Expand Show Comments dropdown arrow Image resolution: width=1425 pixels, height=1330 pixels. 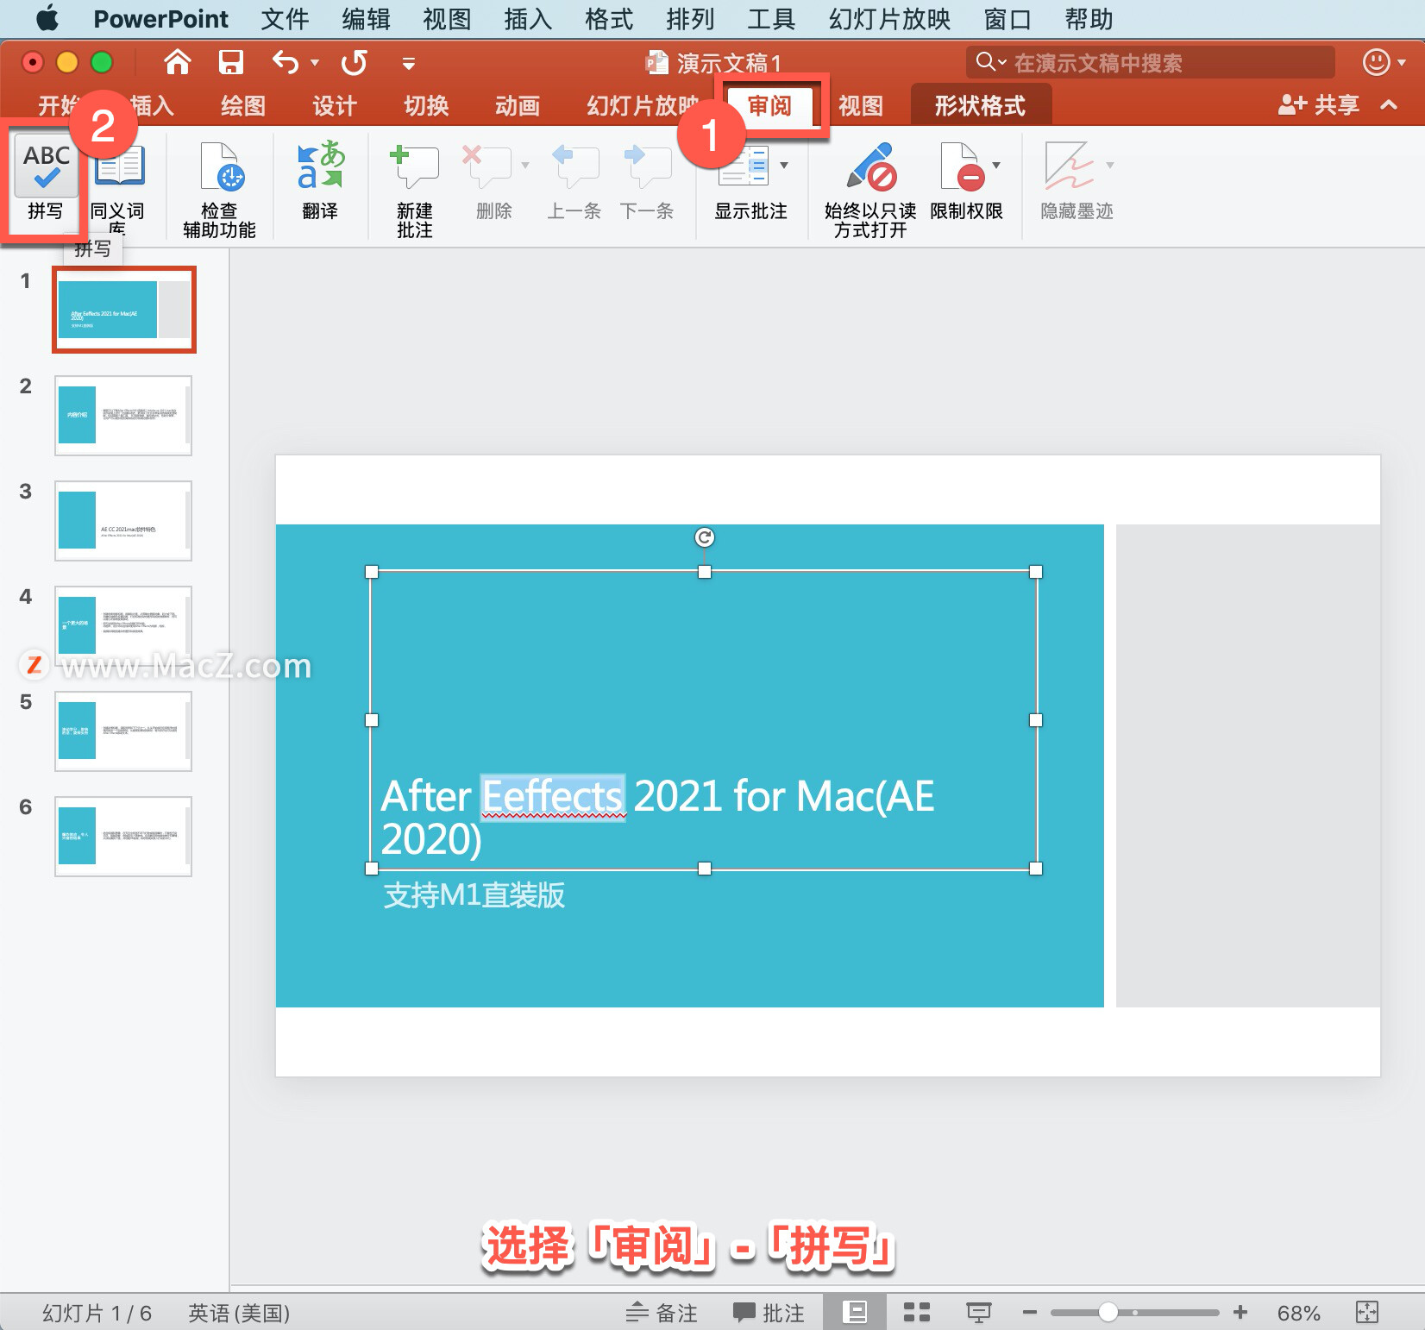[x=783, y=164]
